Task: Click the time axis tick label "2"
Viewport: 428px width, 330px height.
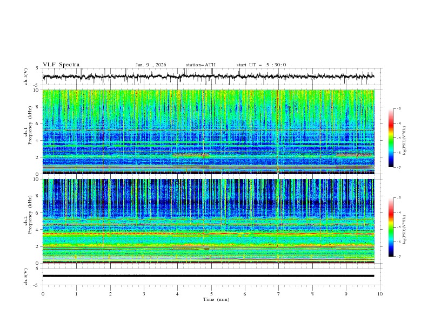Action: tap(110, 294)
